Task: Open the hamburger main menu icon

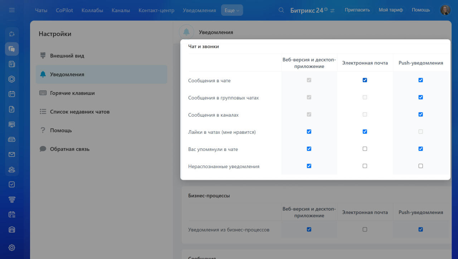Action: tap(12, 10)
